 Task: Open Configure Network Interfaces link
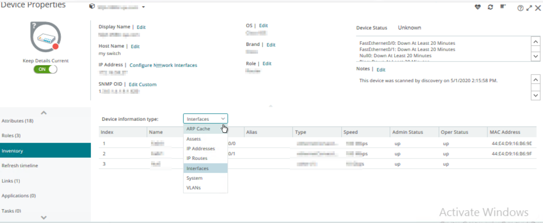pyautogui.click(x=163, y=65)
